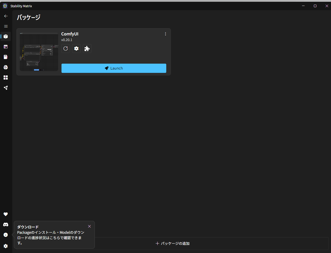
Task: Open the Packages page in sidebar
Action: point(6,36)
